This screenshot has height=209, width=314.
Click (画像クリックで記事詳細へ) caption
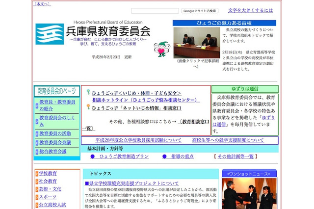[x=198, y=64]
